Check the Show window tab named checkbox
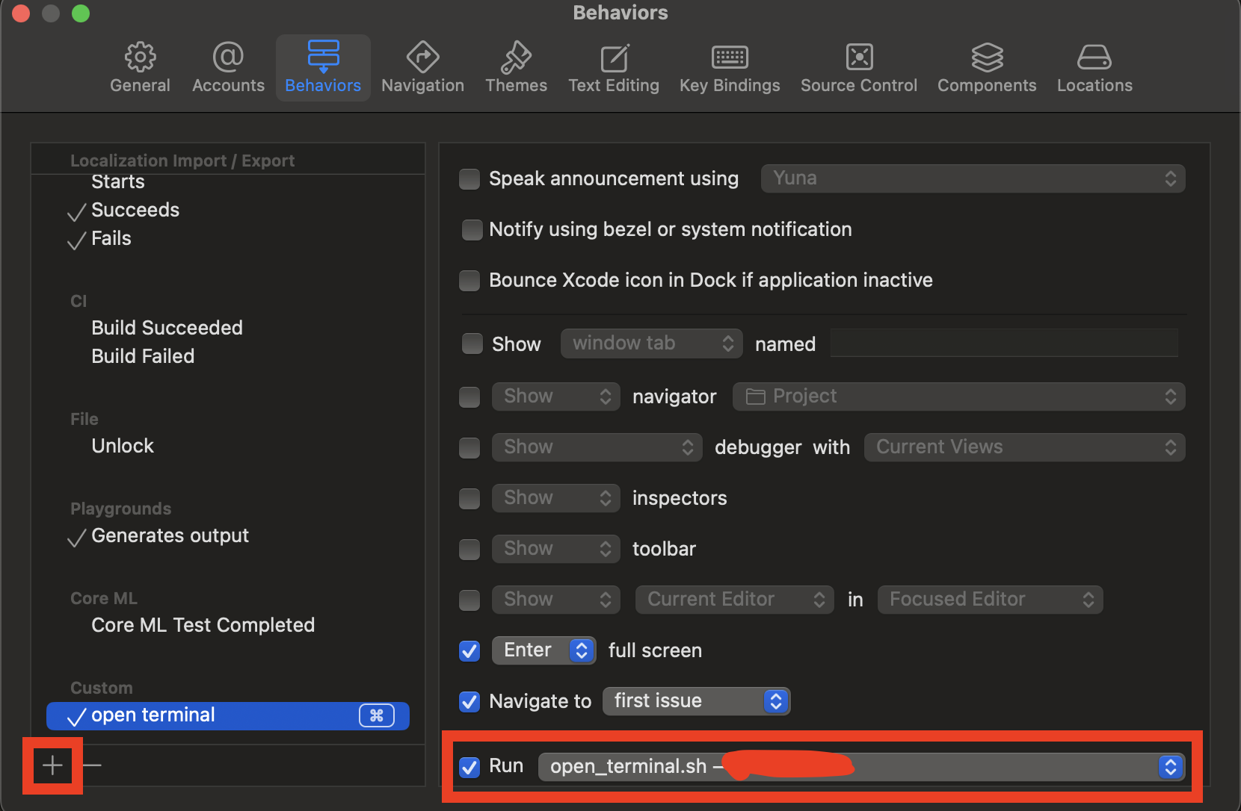This screenshot has width=1241, height=811. pyautogui.click(x=472, y=344)
